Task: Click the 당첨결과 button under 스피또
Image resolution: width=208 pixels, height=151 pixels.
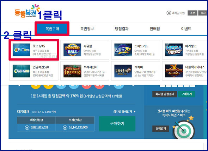Action: [161, 129]
